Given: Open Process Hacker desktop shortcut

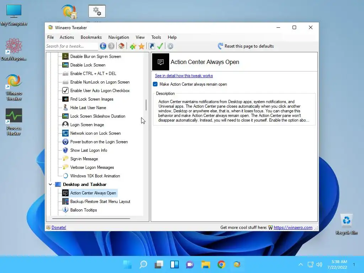Looking at the screenshot, I should (14, 122).
